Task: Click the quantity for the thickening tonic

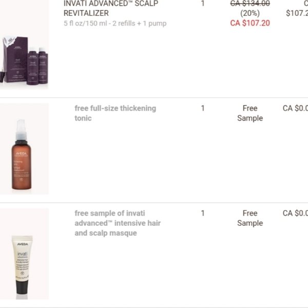Action: coord(203,108)
